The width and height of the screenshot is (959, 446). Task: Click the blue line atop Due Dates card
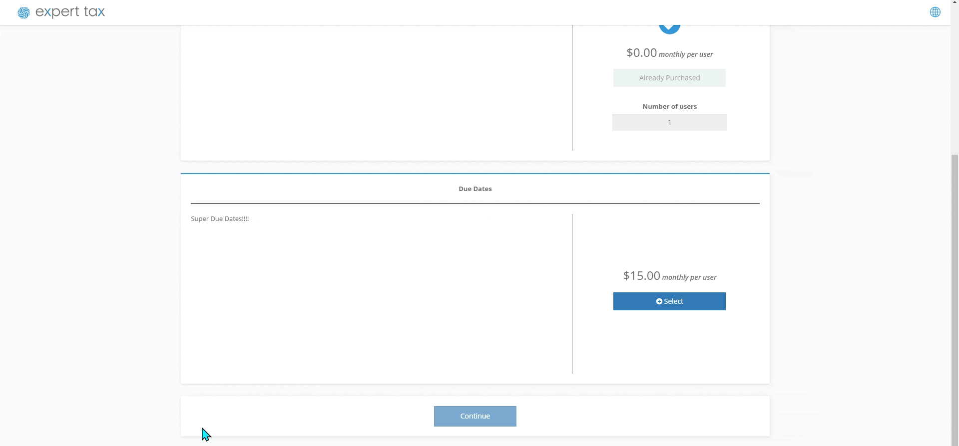tap(475, 174)
